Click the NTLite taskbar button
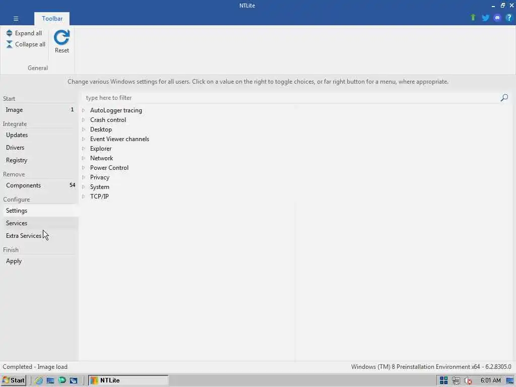 click(128, 380)
